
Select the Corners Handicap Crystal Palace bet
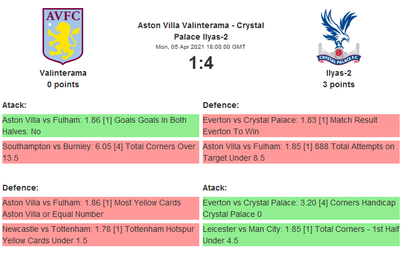click(300, 208)
